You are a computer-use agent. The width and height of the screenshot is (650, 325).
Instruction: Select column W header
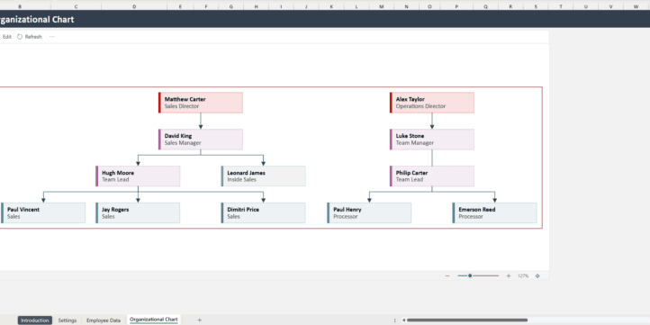click(636, 6)
